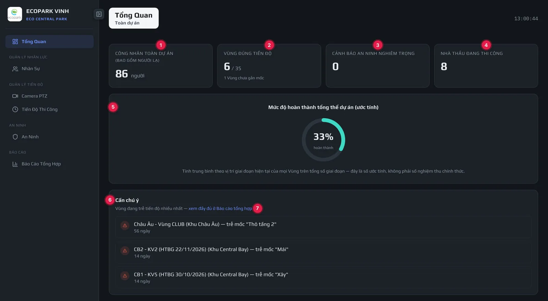
Task: Click the 33% completion progress ring
Action: coord(323,140)
